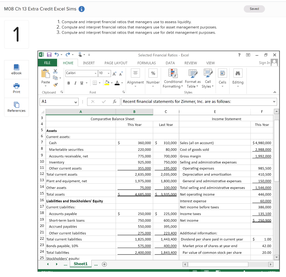
Task: Switch to the PAGE LAYOUT tab
Action: (x=116, y=63)
